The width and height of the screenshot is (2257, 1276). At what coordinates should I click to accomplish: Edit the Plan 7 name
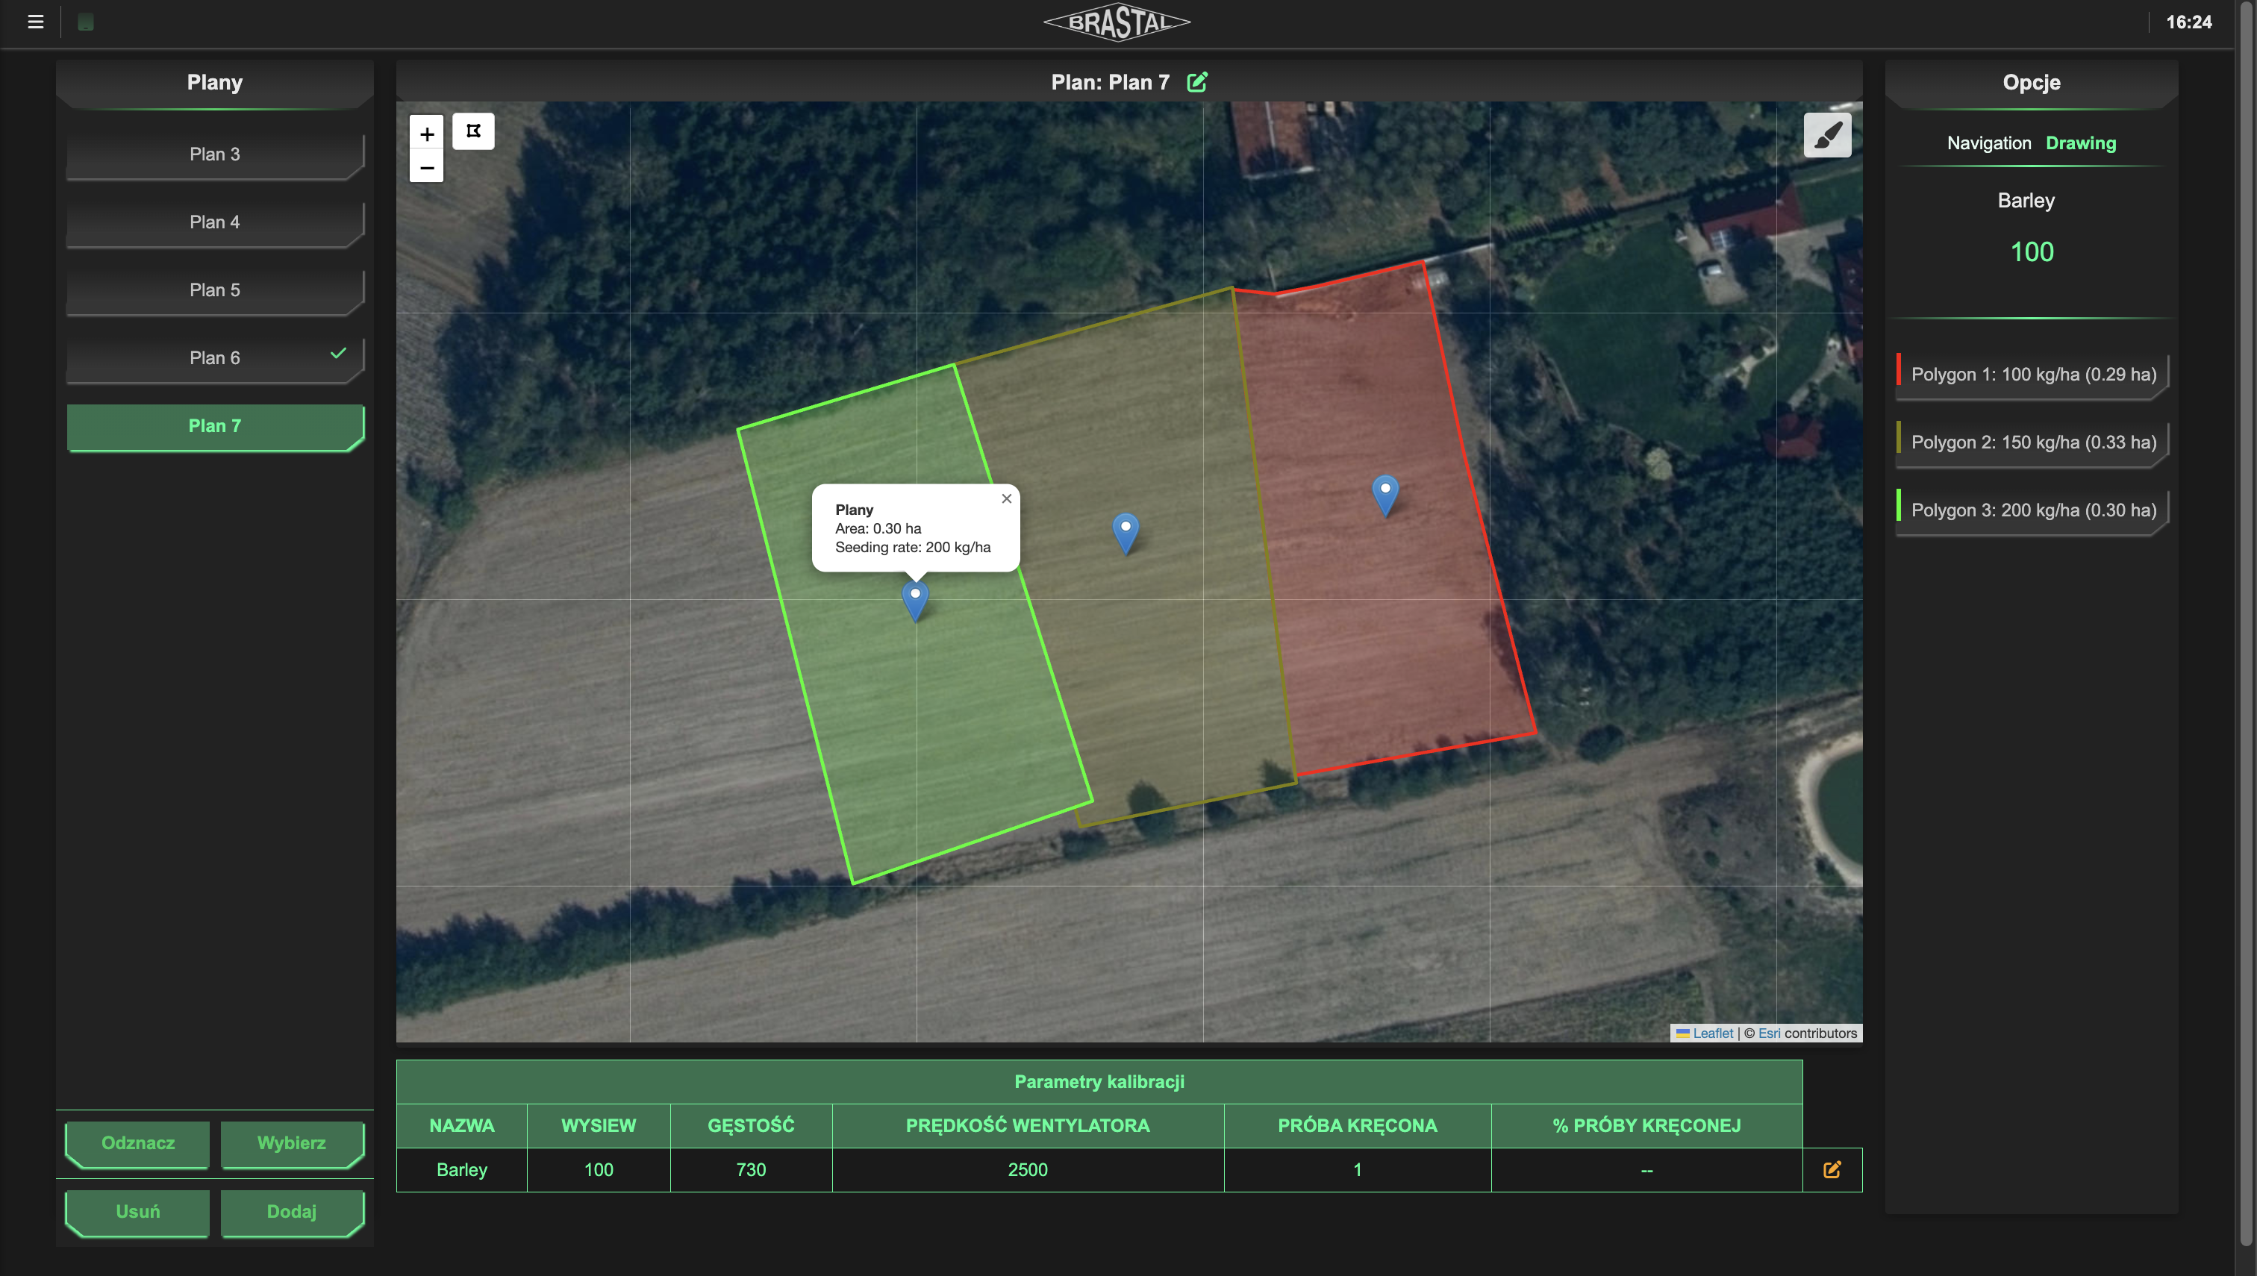click(x=1196, y=82)
